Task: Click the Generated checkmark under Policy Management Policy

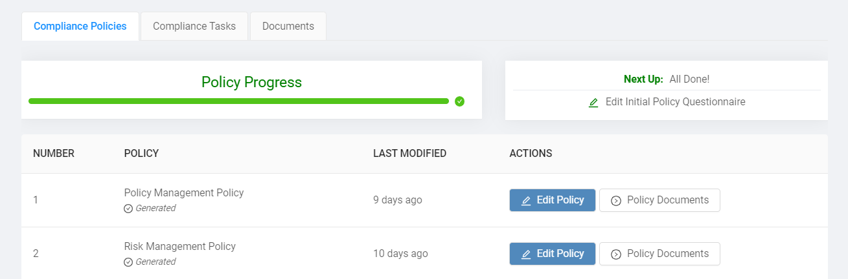Action: click(128, 209)
